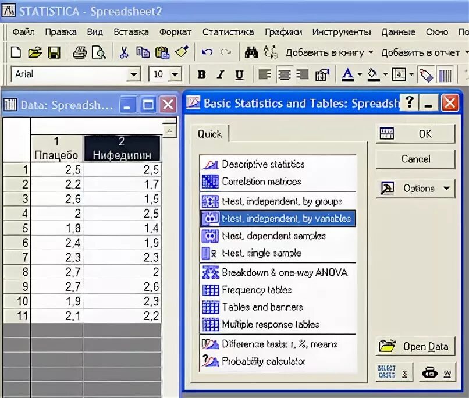The image size is (469, 398).
Task: Select Descriptive statistics in the list
Action: point(278,165)
